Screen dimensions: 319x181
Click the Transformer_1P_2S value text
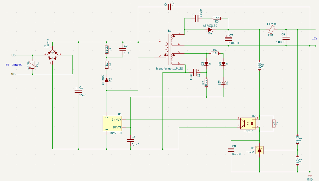click(x=169, y=69)
